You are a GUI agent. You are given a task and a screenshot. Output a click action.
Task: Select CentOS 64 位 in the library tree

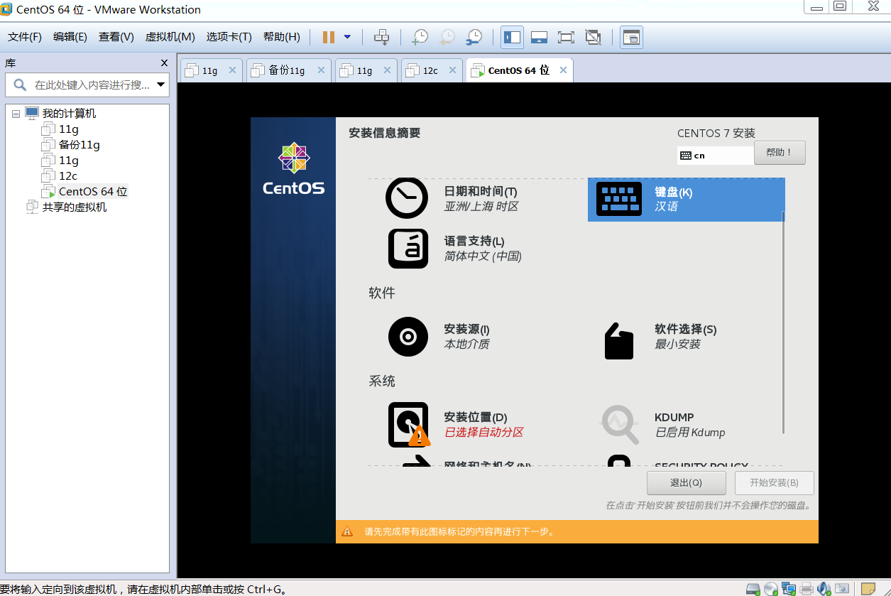(x=93, y=192)
